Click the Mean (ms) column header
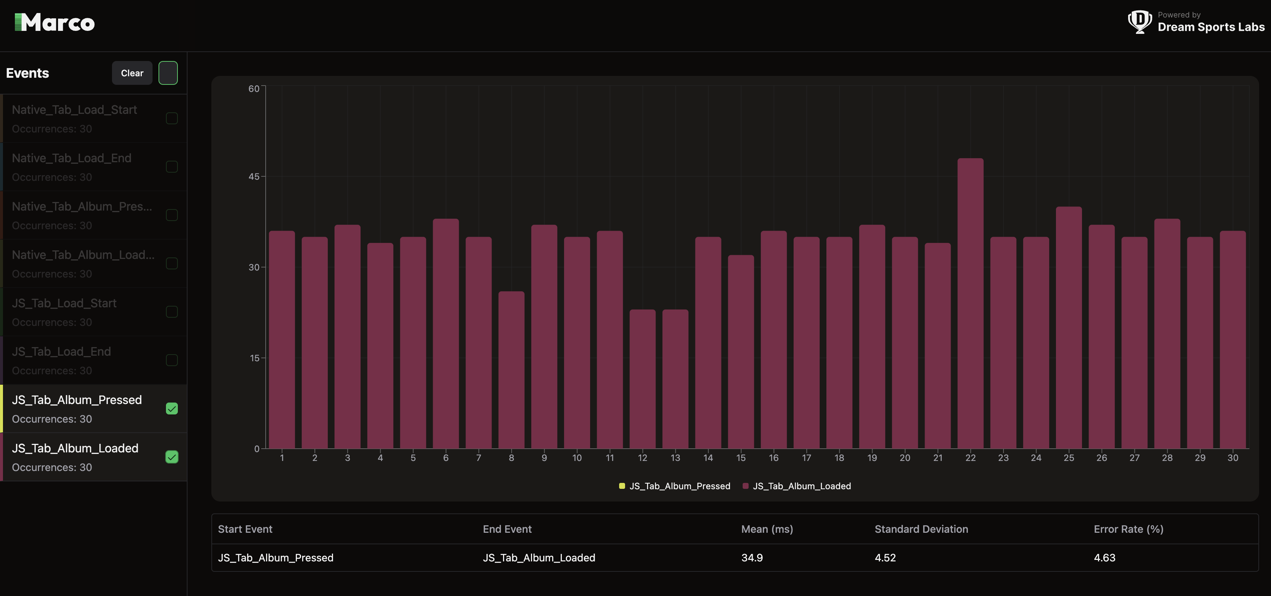This screenshot has width=1271, height=596. [x=767, y=529]
